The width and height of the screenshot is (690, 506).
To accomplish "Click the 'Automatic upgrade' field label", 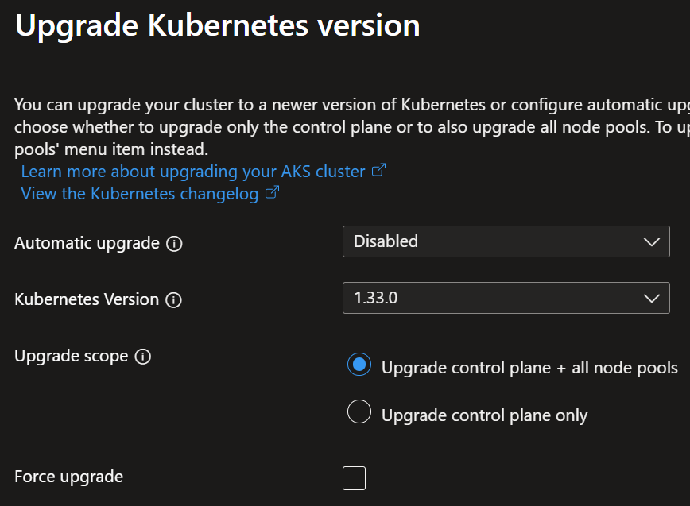I will (87, 243).
